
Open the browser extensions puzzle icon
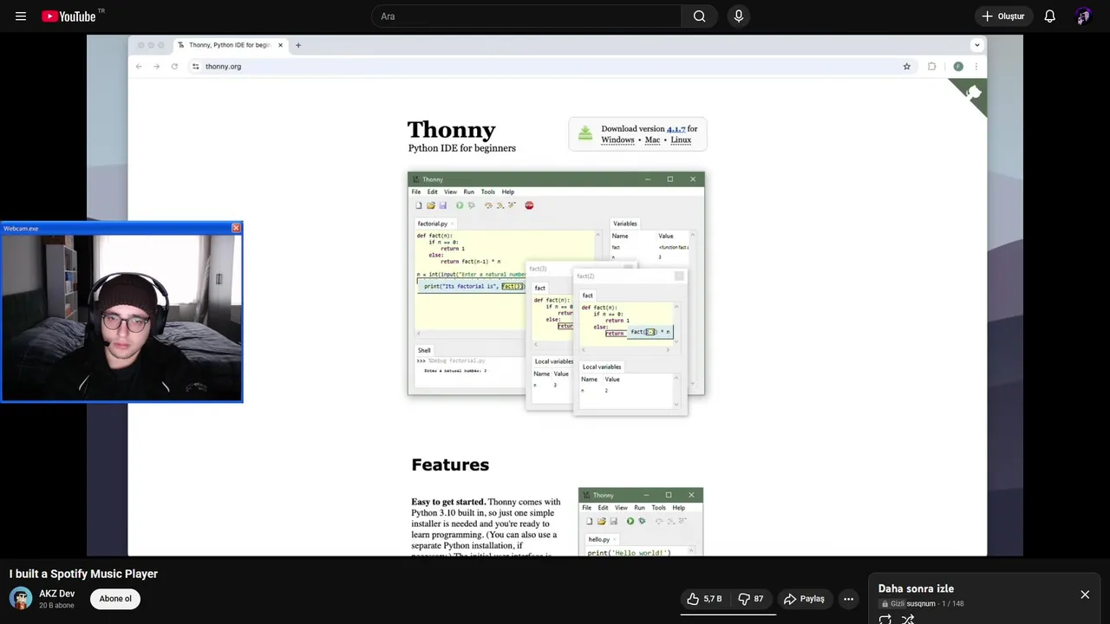pyautogui.click(x=932, y=67)
